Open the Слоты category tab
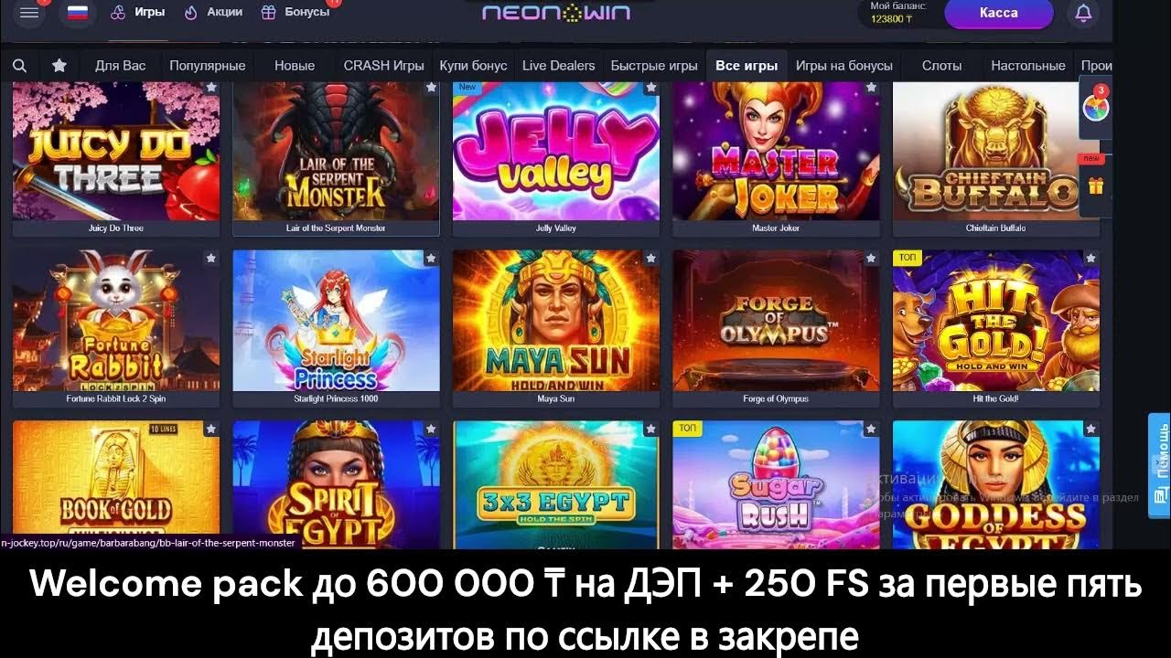Viewport: 1171px width, 658px height. pyautogui.click(x=941, y=66)
